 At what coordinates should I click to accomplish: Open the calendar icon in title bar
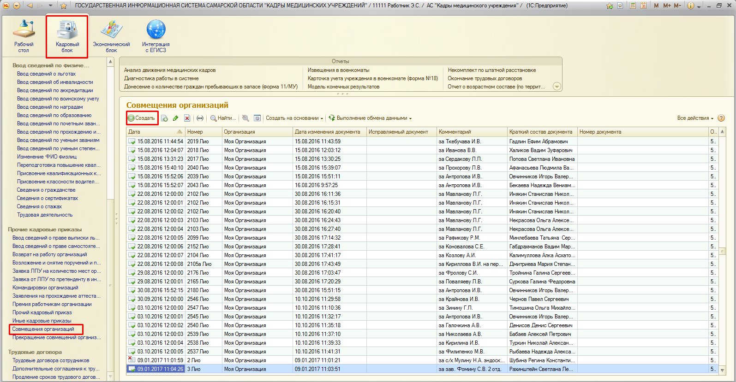(x=643, y=6)
